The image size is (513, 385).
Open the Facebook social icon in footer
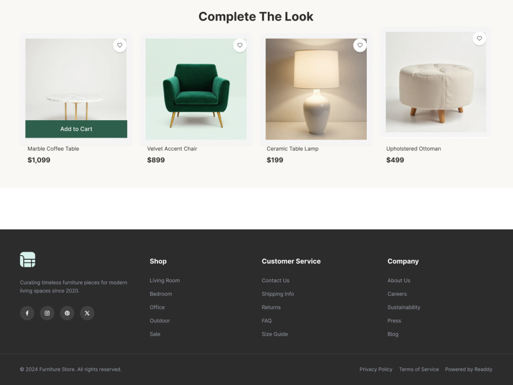[x=27, y=313]
